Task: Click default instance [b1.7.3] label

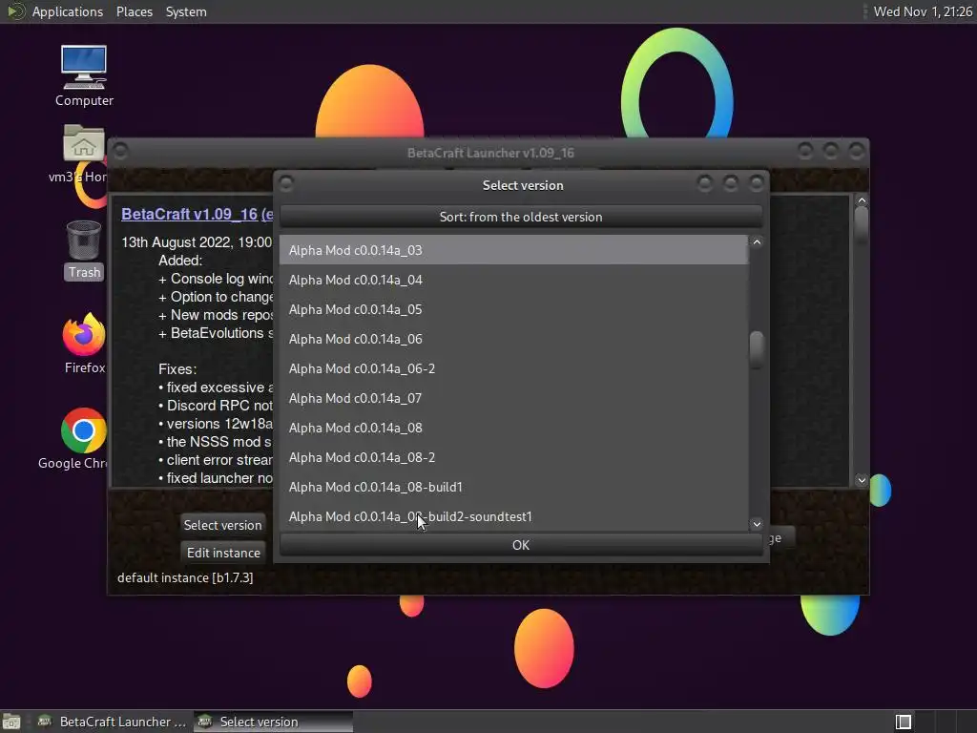Action: [x=185, y=577]
